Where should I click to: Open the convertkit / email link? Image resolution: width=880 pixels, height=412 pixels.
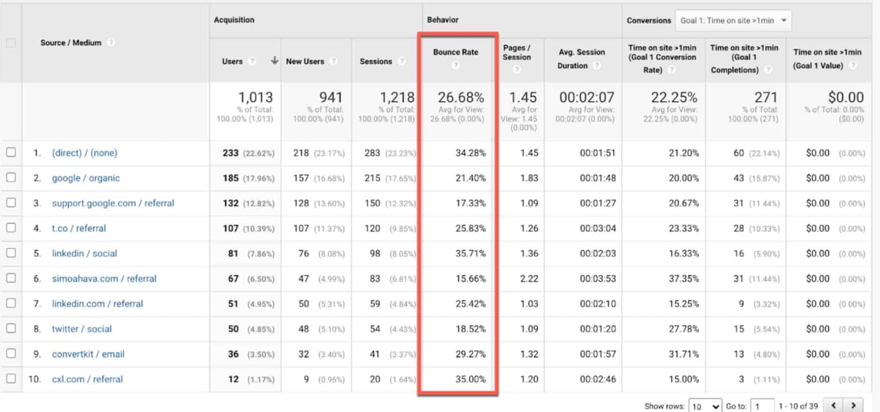88,353
